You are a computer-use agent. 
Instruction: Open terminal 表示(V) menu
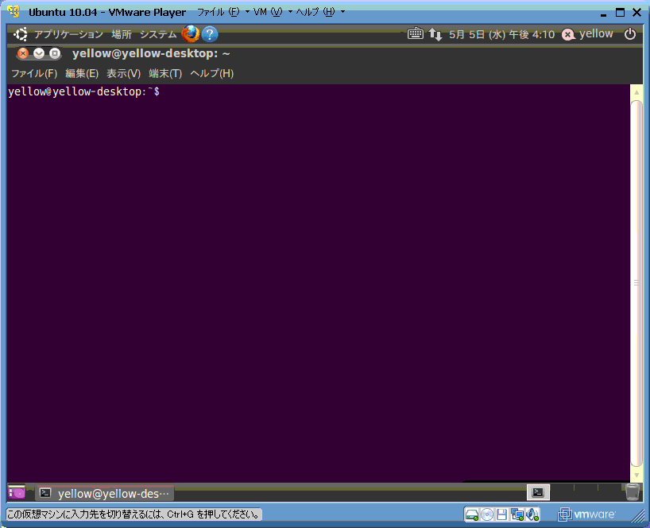[123, 73]
